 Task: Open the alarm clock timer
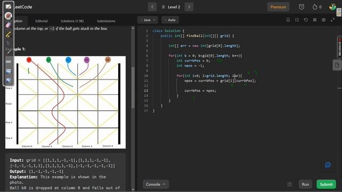tap(301, 7)
